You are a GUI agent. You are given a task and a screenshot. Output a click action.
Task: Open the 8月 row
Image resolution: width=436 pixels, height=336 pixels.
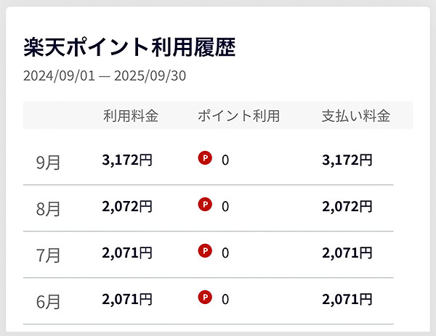(x=49, y=208)
